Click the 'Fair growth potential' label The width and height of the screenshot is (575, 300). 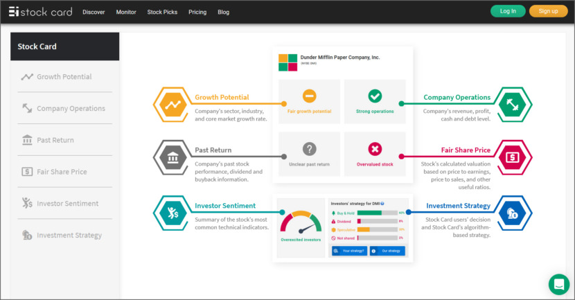[x=309, y=111]
